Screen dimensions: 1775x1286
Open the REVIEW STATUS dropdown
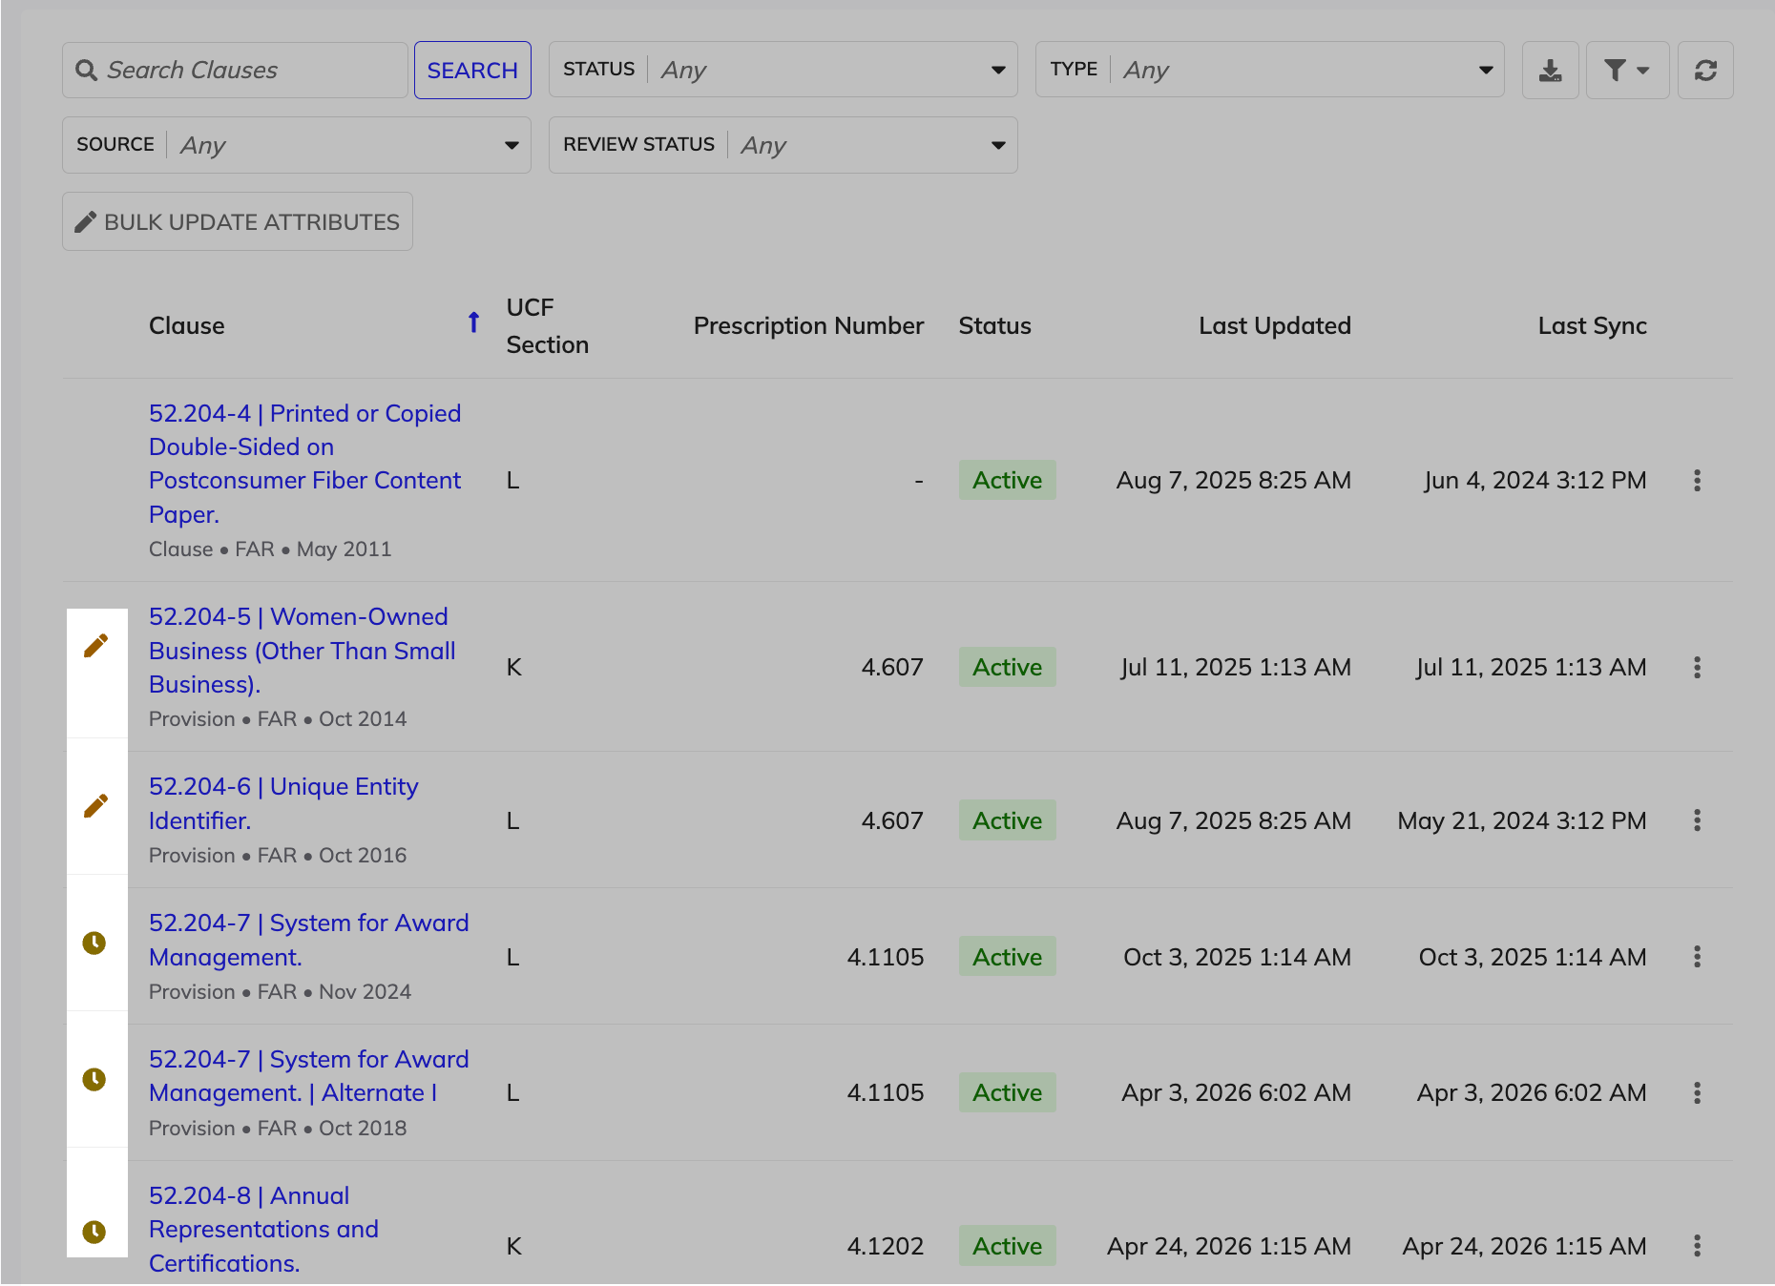coord(783,145)
